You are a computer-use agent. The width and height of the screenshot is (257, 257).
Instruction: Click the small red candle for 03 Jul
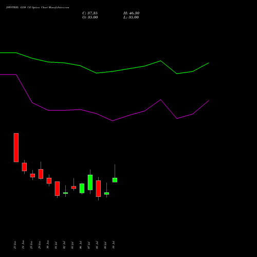coord(74,188)
